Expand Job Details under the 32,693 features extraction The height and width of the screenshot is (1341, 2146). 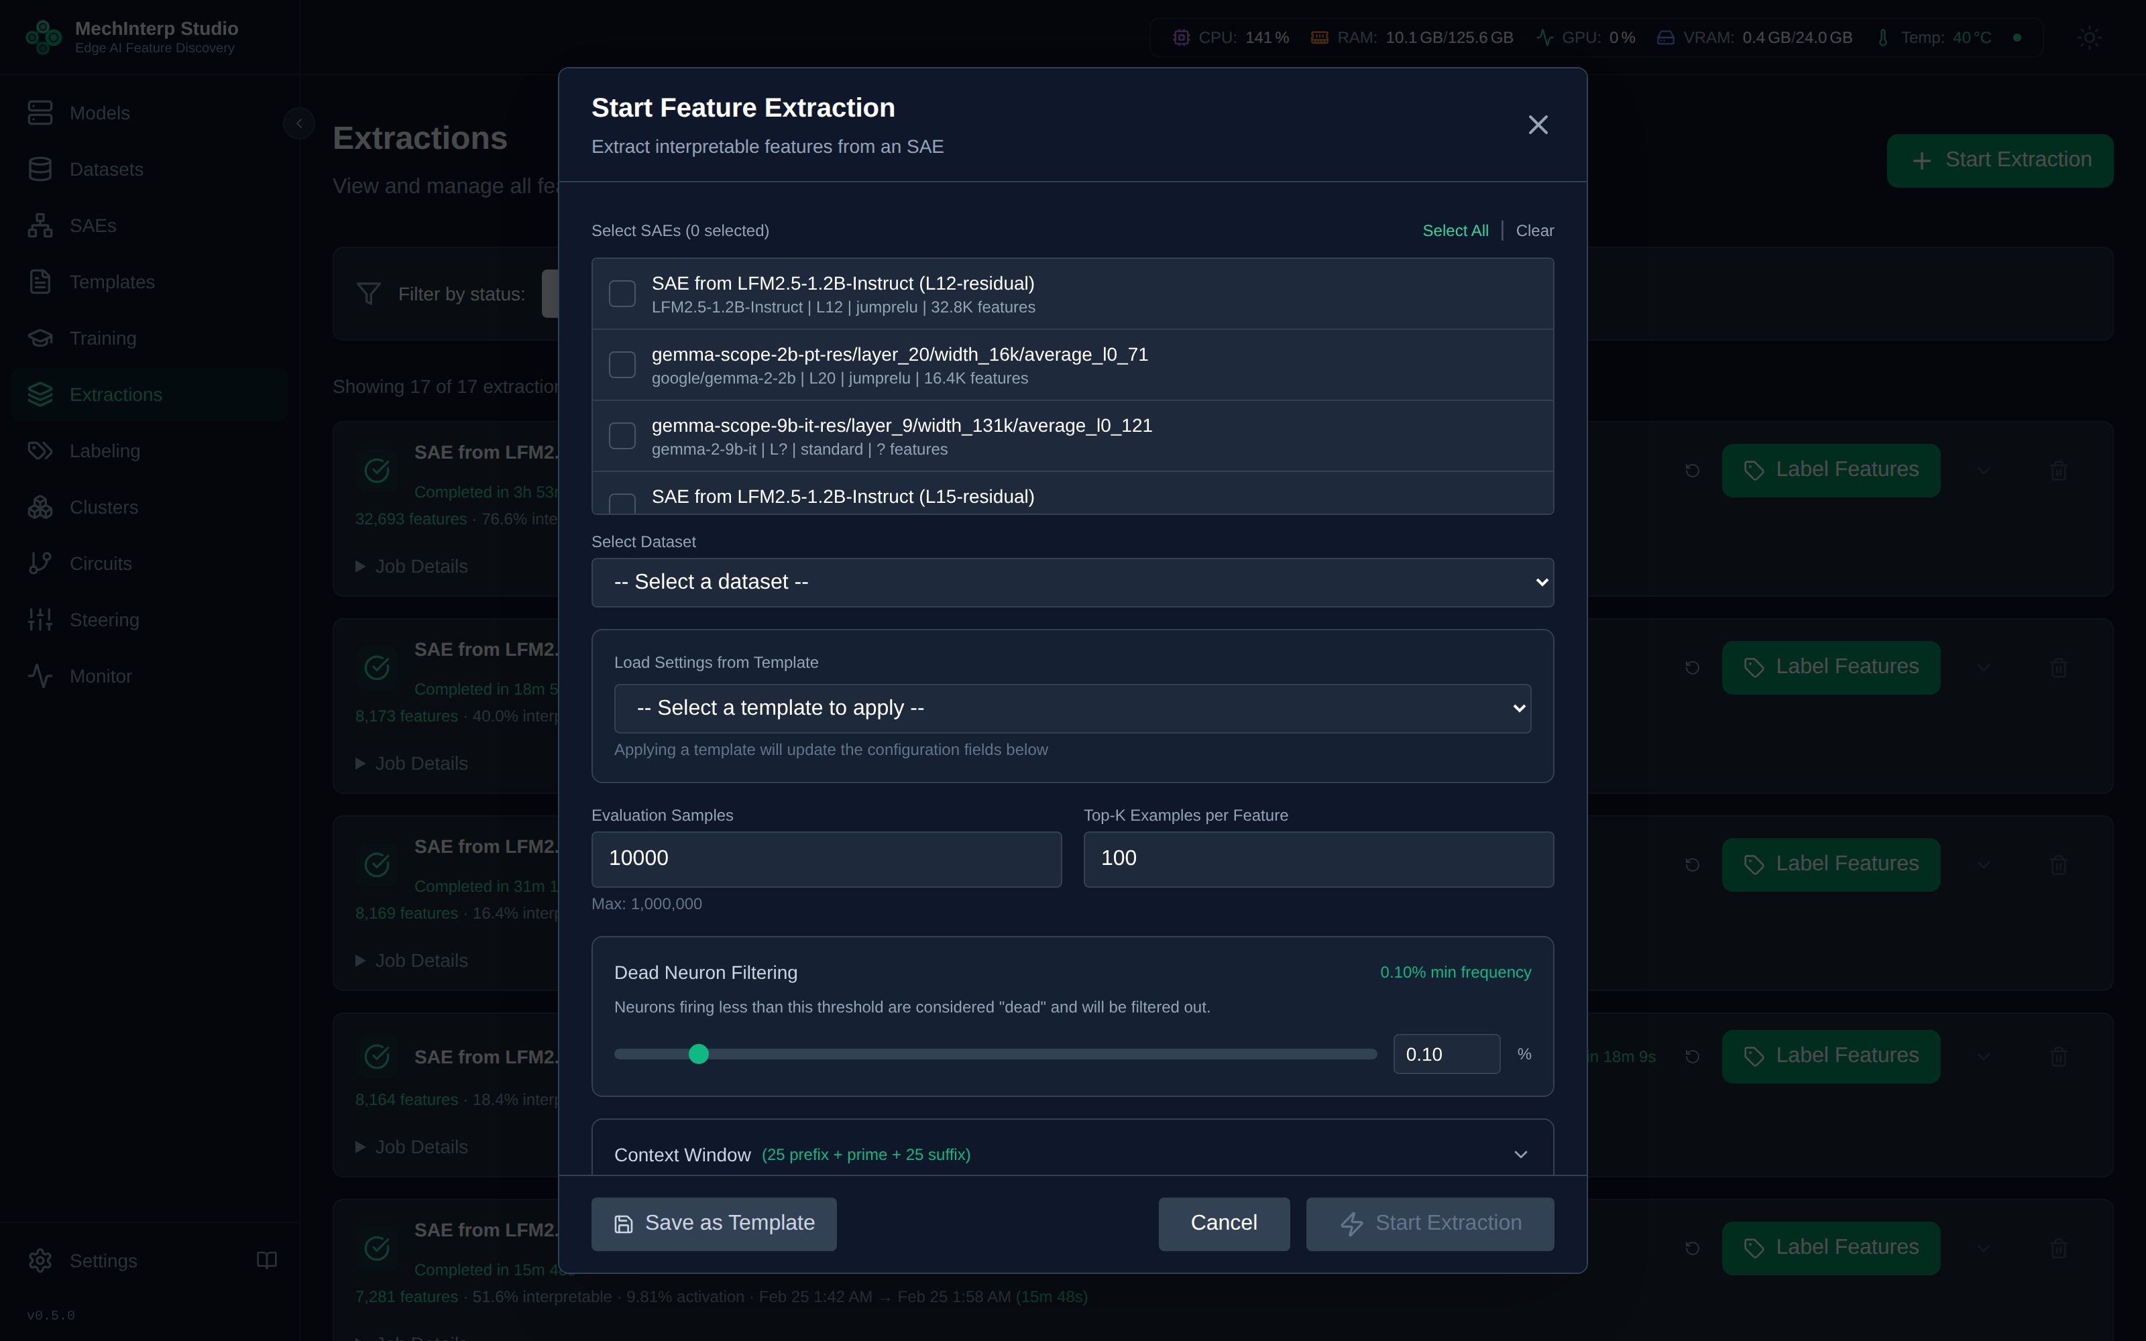point(412,567)
